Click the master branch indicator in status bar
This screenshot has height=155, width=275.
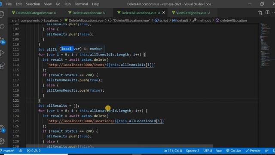click(x=8, y=151)
